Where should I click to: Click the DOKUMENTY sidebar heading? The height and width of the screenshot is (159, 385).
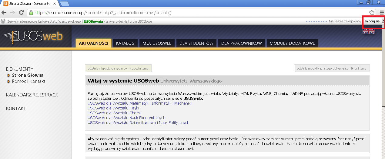click(20, 69)
